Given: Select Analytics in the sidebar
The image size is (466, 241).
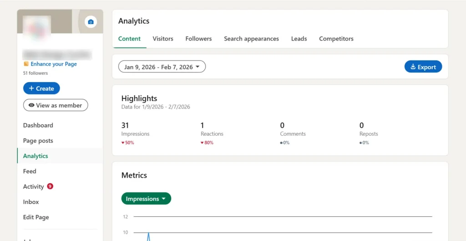Looking at the screenshot, I should coord(35,156).
